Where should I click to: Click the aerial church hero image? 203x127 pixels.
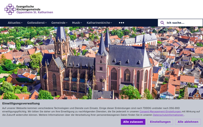tap(101, 63)
